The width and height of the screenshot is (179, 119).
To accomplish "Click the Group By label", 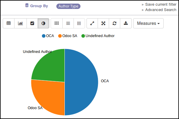I will tap(39, 6).
